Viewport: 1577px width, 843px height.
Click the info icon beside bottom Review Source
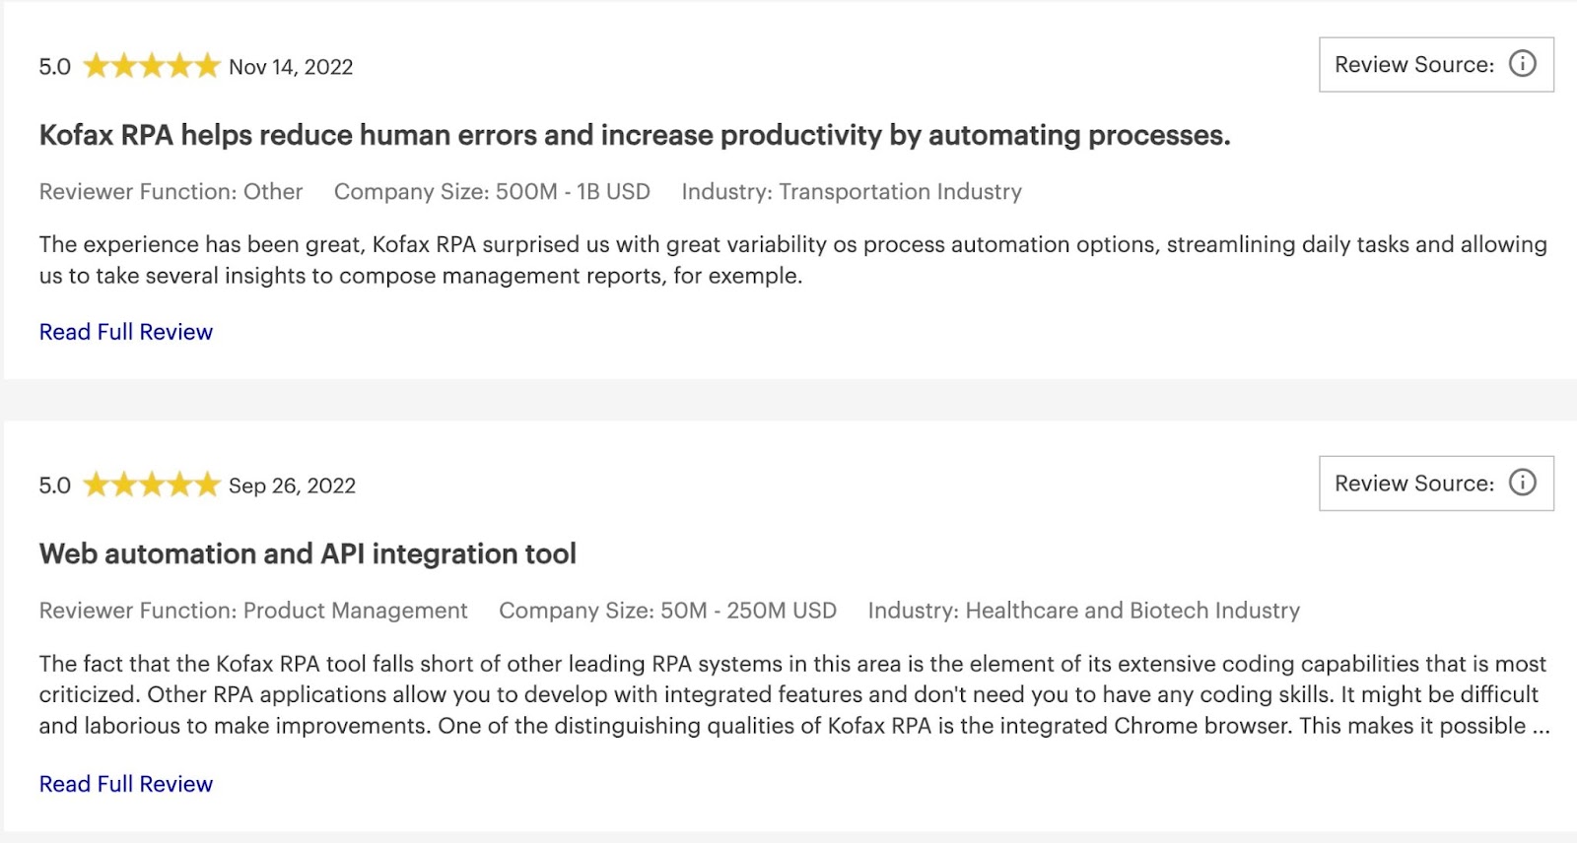click(x=1522, y=483)
